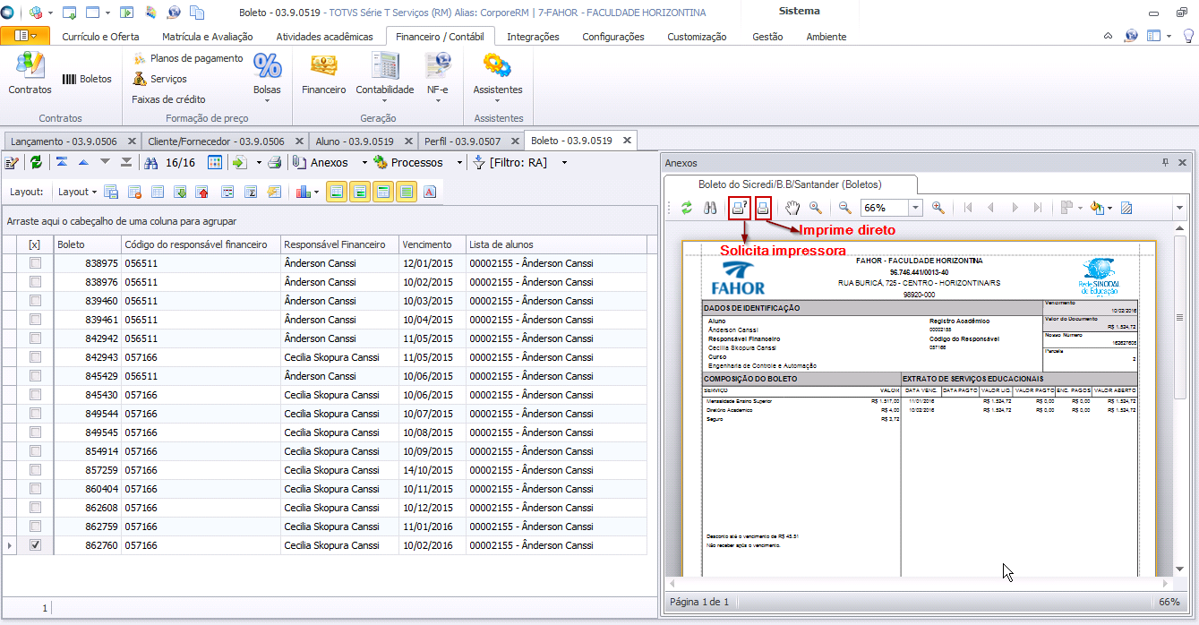The width and height of the screenshot is (1199, 625).
Task: Click the Faixas de crédito button
Action: [x=168, y=99]
